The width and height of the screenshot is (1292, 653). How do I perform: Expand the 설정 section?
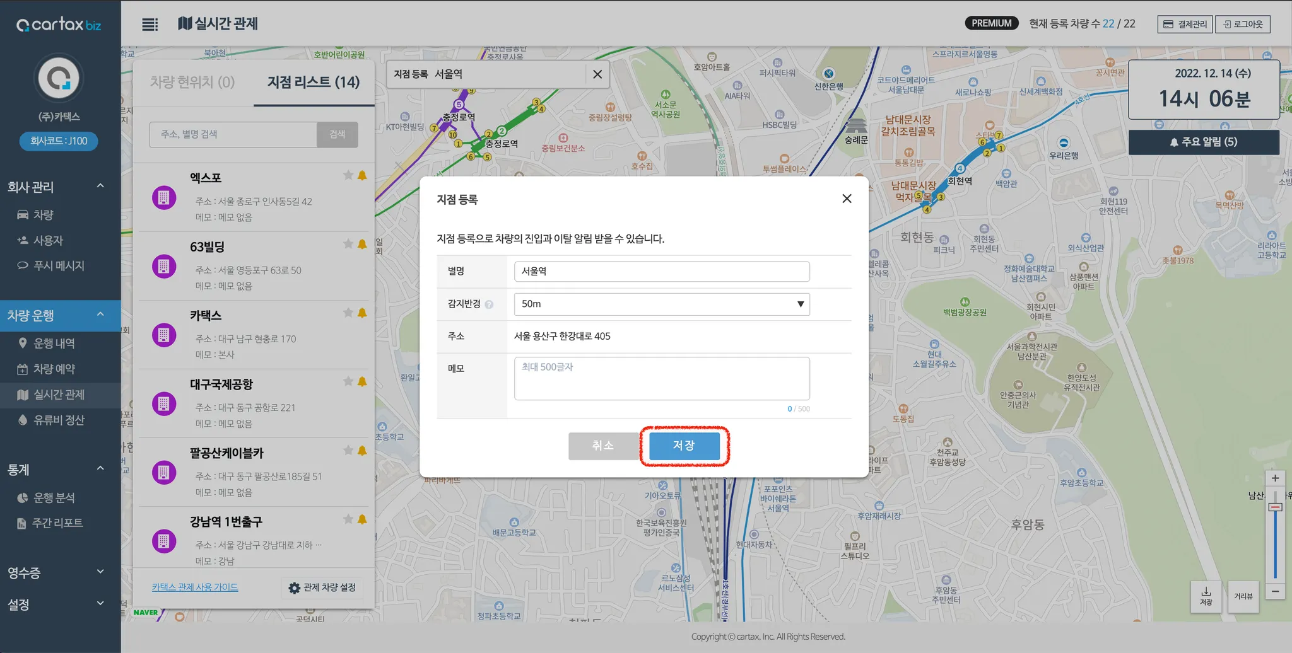pos(100,603)
